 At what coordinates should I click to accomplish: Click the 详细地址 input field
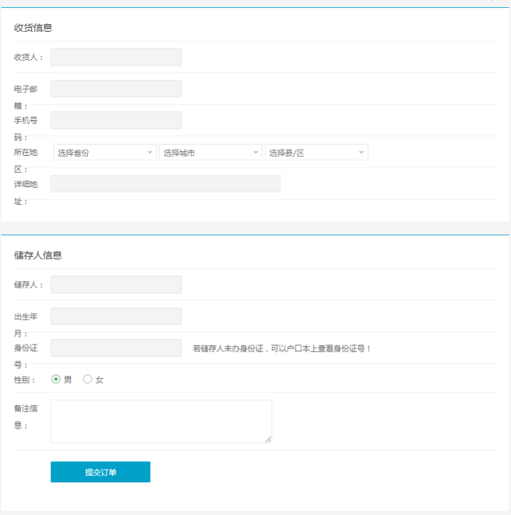click(165, 184)
